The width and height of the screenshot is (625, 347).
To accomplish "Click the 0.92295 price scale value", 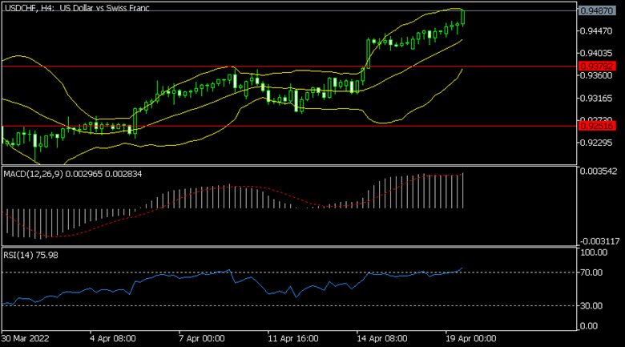I will [596, 143].
